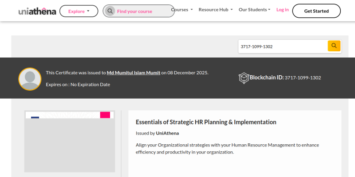Click the course description paragraph

227,149
